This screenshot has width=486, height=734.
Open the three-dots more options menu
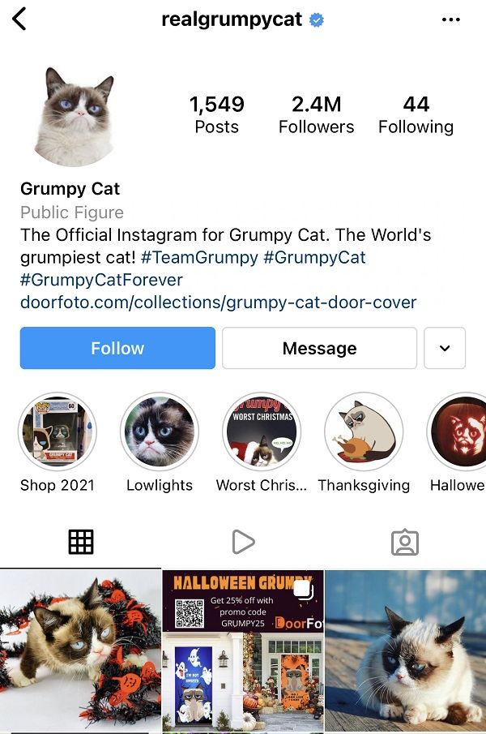(450, 19)
